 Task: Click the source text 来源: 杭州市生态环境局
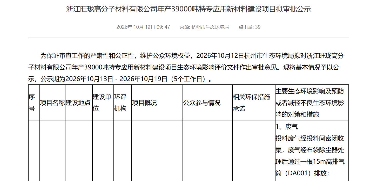[x=204, y=27]
